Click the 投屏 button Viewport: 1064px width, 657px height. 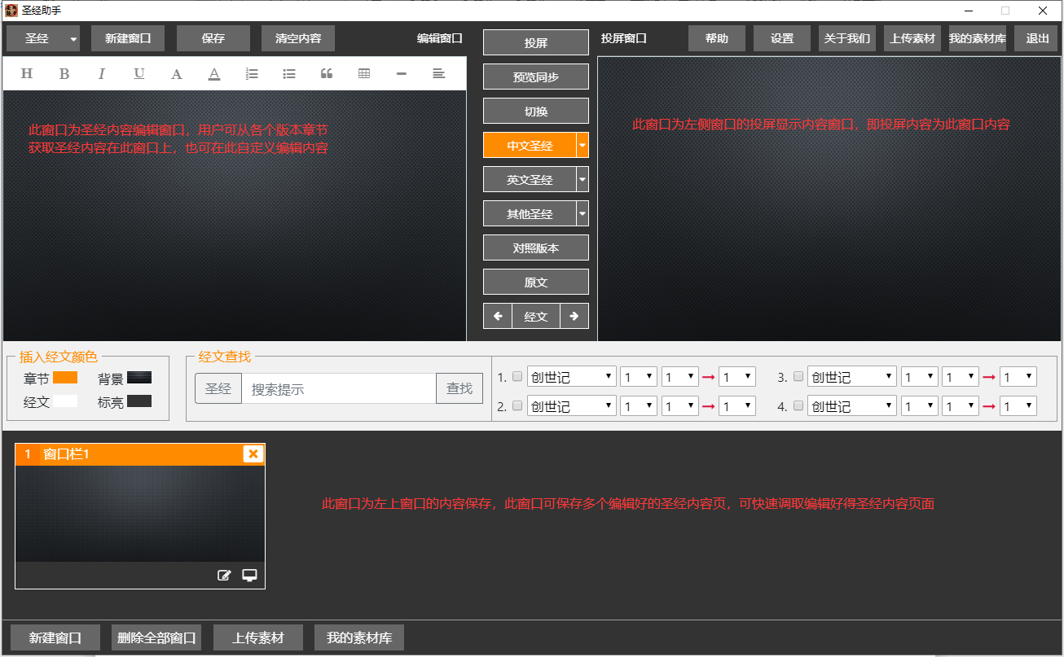point(535,43)
